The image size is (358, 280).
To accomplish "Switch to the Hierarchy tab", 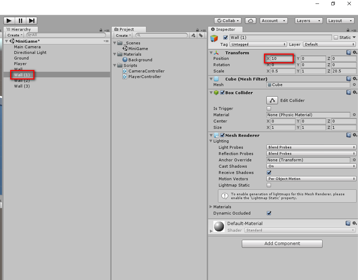I will 21,29.
